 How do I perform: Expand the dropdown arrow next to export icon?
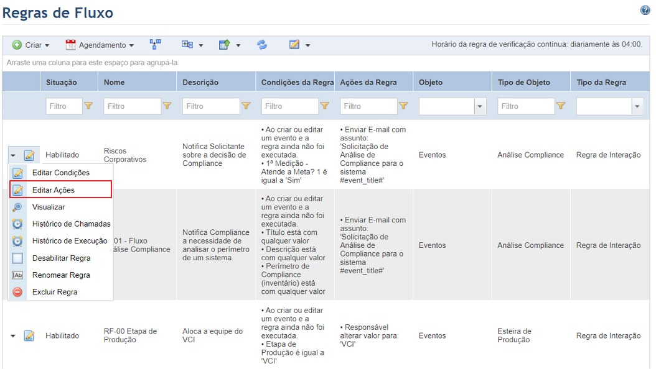238,45
